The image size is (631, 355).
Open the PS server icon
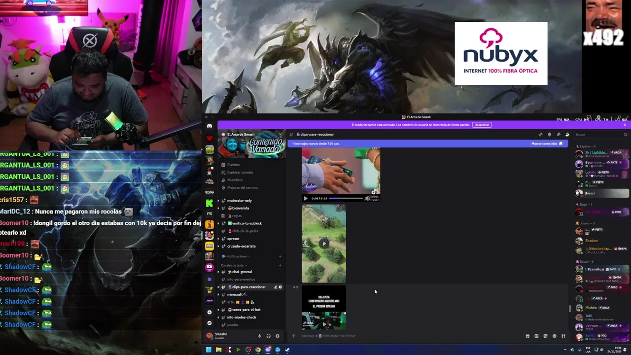click(210, 213)
